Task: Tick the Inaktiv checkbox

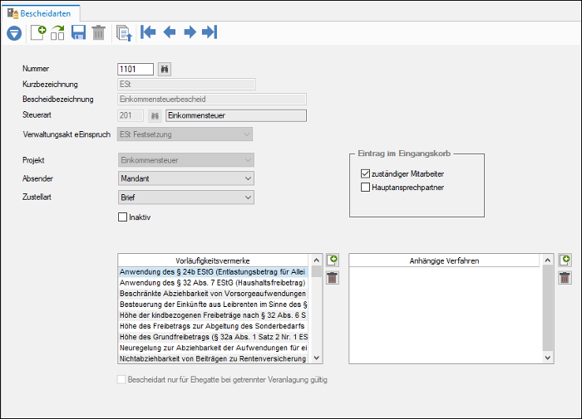Action: coord(122,217)
